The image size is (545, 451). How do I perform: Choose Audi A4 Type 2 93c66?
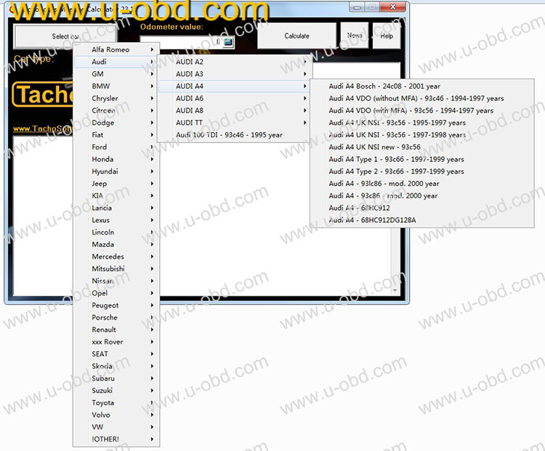(422, 171)
